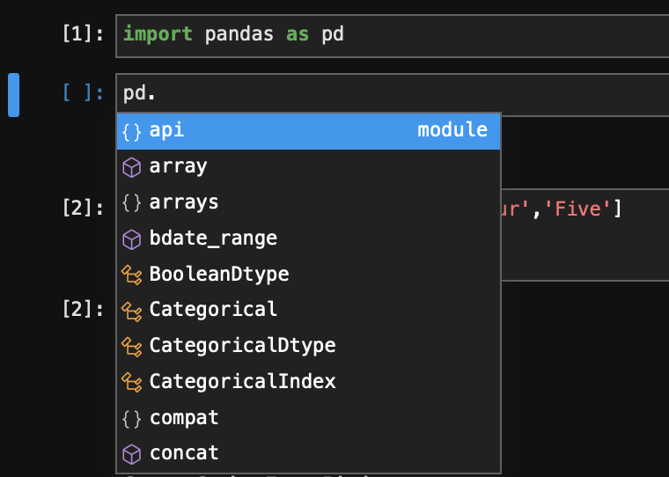
Task: Choose the arrays completion entry
Action: tap(184, 202)
